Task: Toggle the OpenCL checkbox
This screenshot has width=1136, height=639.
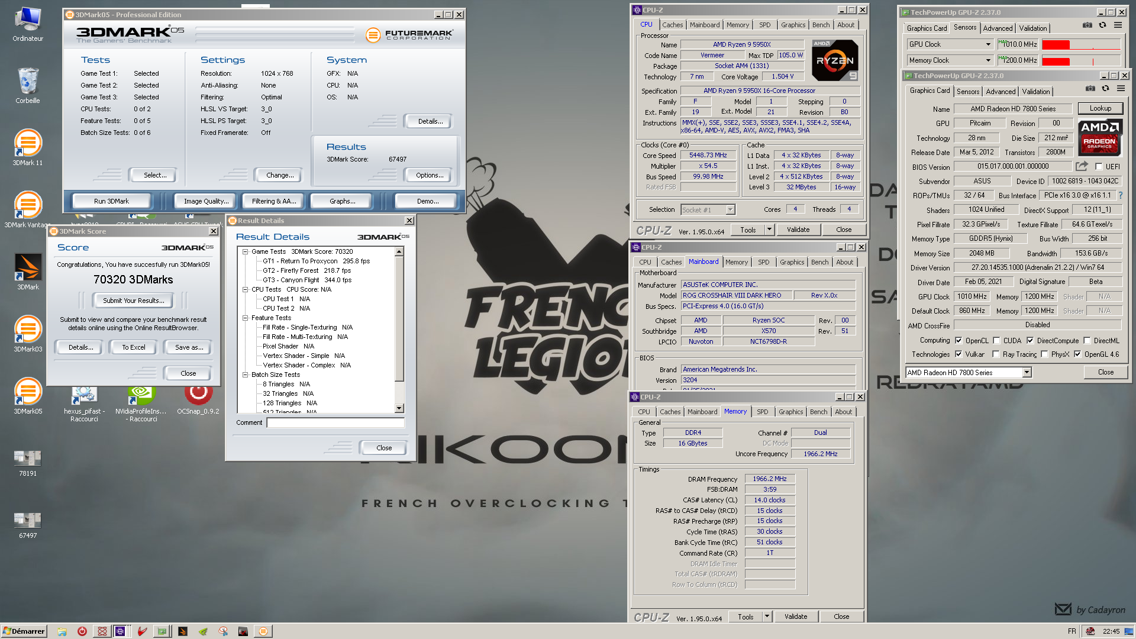Action: pyautogui.click(x=958, y=341)
